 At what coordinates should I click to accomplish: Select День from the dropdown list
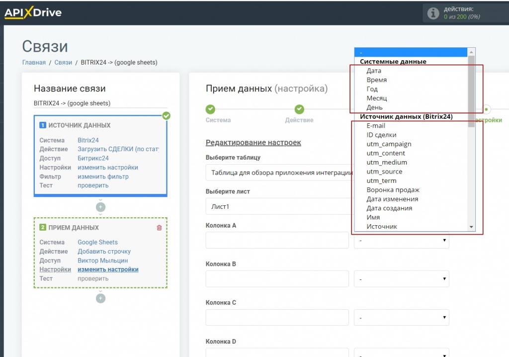click(411, 107)
